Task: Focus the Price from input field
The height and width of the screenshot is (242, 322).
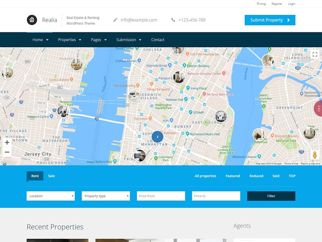Action: point(161,196)
